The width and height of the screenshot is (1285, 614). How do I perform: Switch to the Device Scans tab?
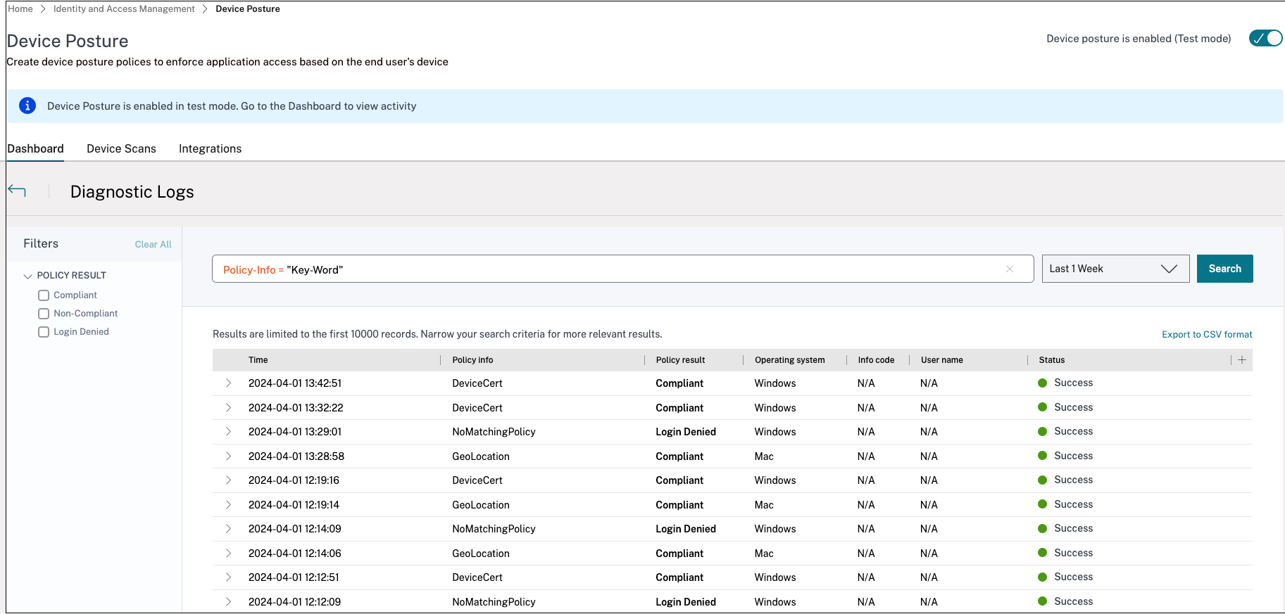[121, 148]
